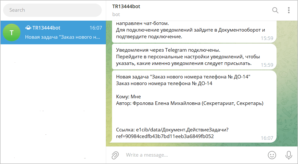Click the search icon in the chat header
This screenshot has width=298, height=164.
[275, 10]
